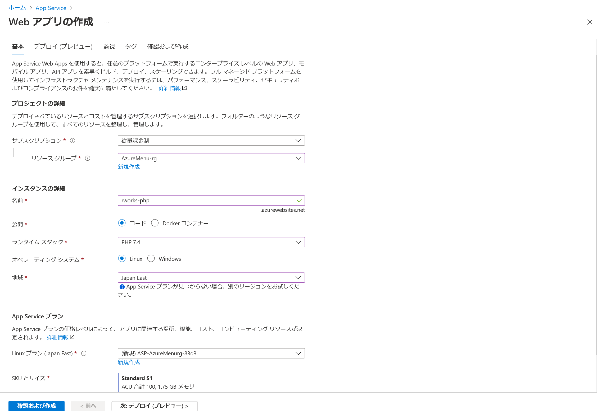Click the プロジェクトの詳細 heading
This screenshot has width=597, height=414.
[38, 104]
